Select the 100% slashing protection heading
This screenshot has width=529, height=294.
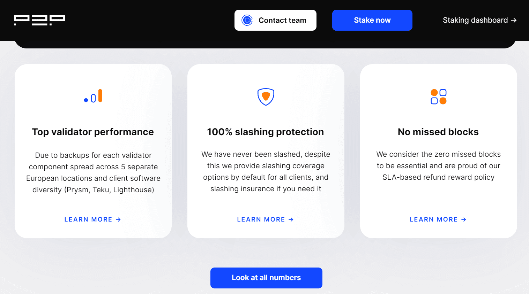[x=266, y=132]
